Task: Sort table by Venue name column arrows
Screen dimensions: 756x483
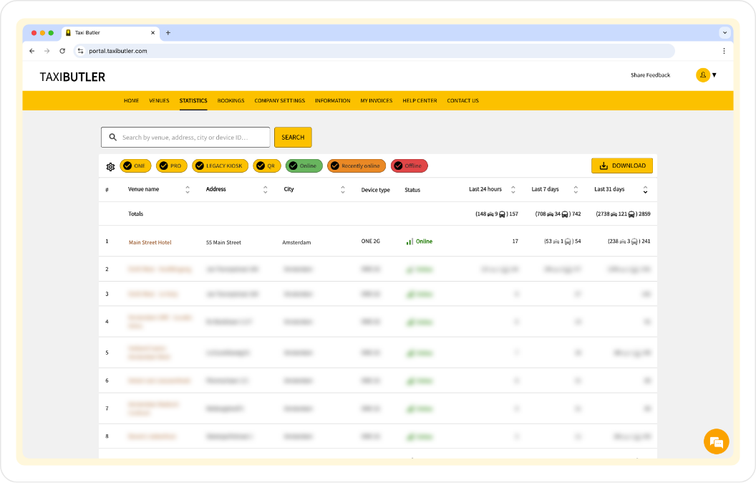Action: pyautogui.click(x=188, y=190)
